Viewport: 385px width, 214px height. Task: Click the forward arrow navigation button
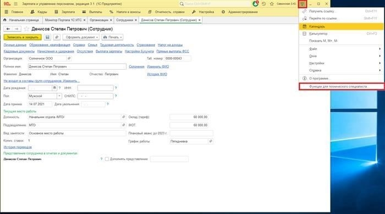point(16,29)
